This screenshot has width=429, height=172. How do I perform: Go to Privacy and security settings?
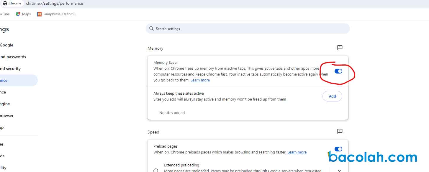pyautogui.click(x=10, y=69)
